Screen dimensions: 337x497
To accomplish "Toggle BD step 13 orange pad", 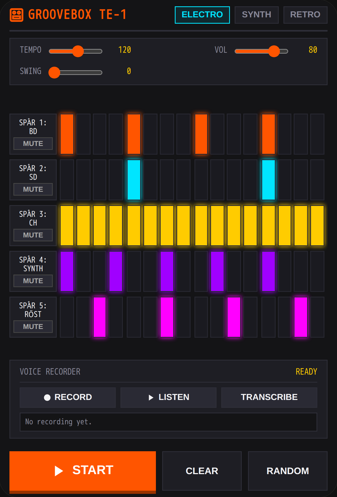I will (268, 134).
